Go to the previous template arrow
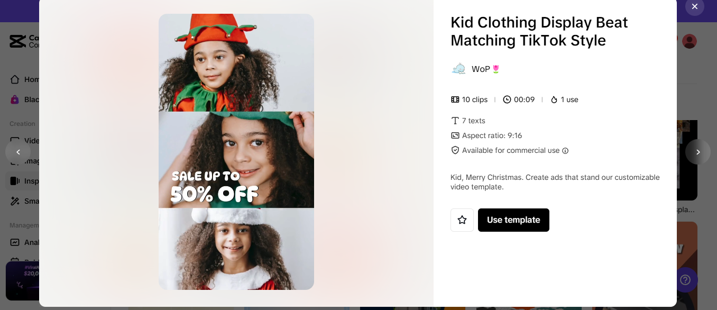717x310 pixels. click(18, 152)
